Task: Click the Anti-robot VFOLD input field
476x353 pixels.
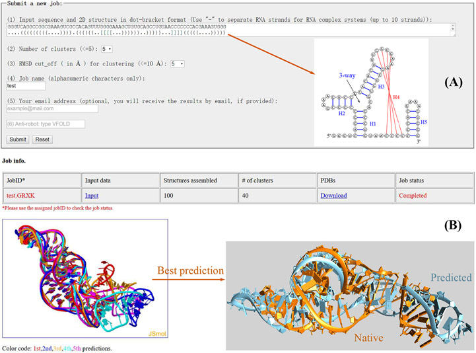Action: (x=46, y=124)
